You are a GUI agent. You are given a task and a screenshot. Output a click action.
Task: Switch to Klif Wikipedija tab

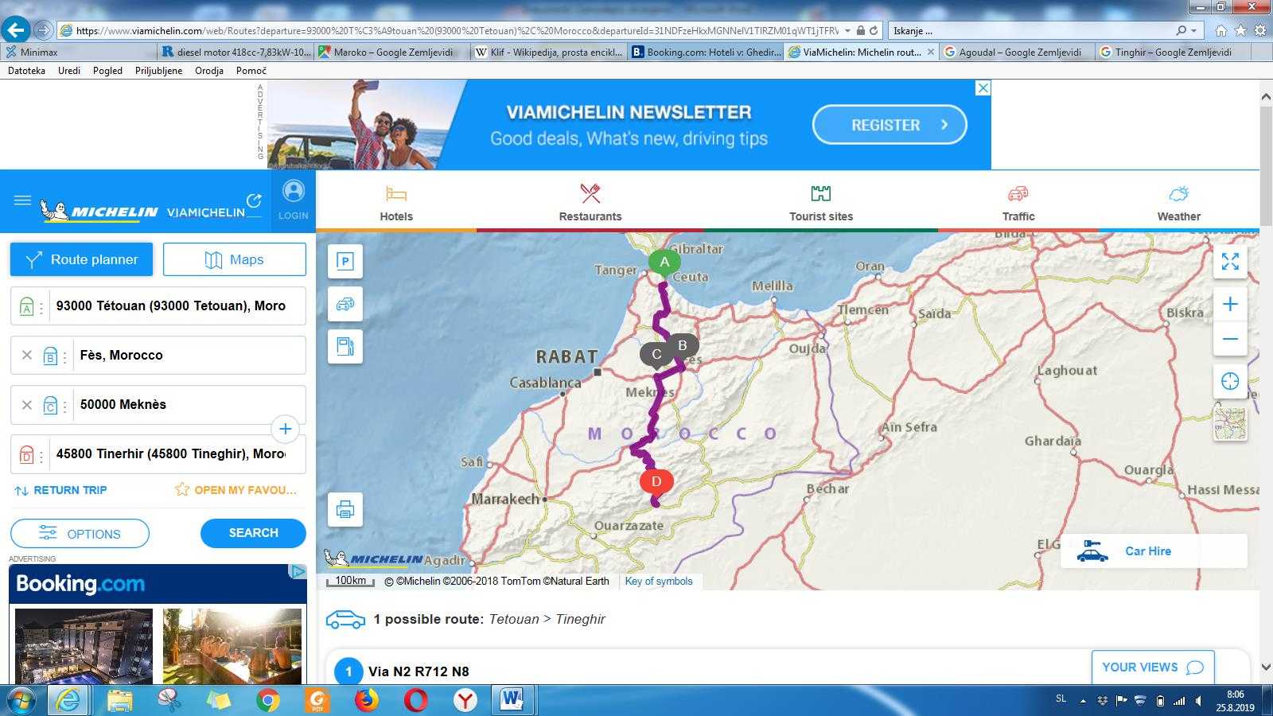tap(548, 52)
